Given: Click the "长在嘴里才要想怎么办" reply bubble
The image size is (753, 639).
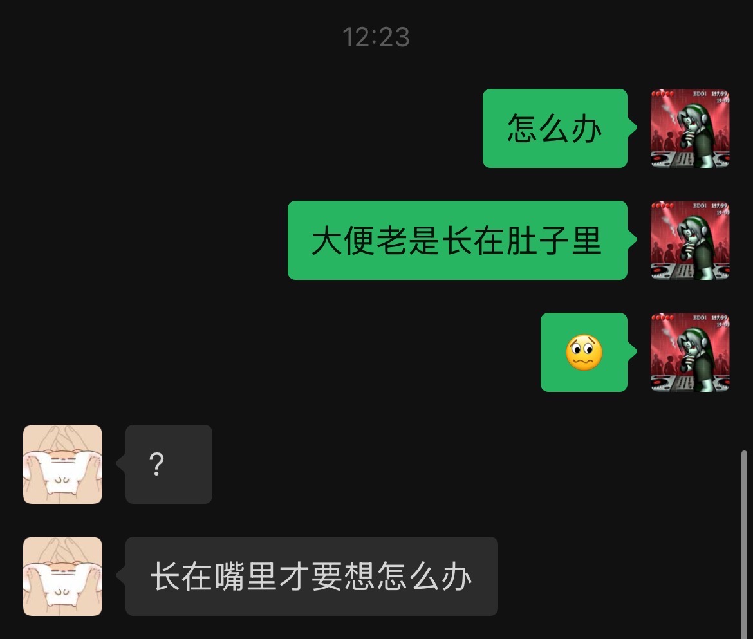Looking at the screenshot, I should click(311, 576).
